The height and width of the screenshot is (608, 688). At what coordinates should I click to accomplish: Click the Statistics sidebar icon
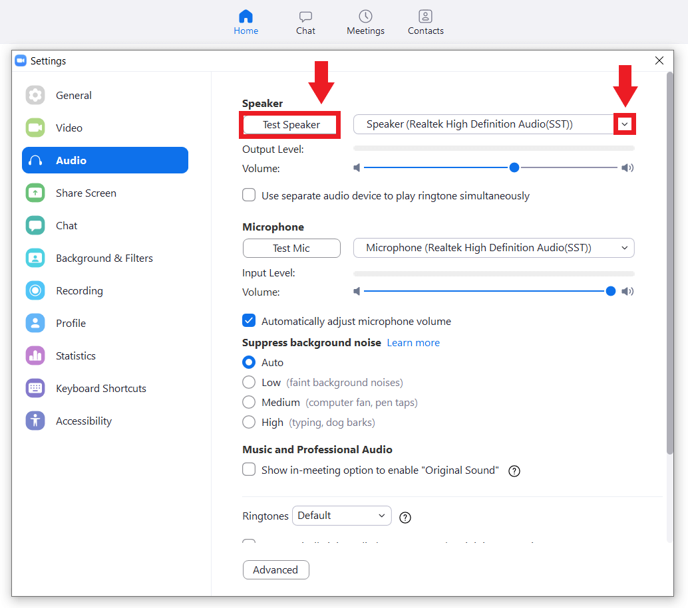click(x=35, y=355)
